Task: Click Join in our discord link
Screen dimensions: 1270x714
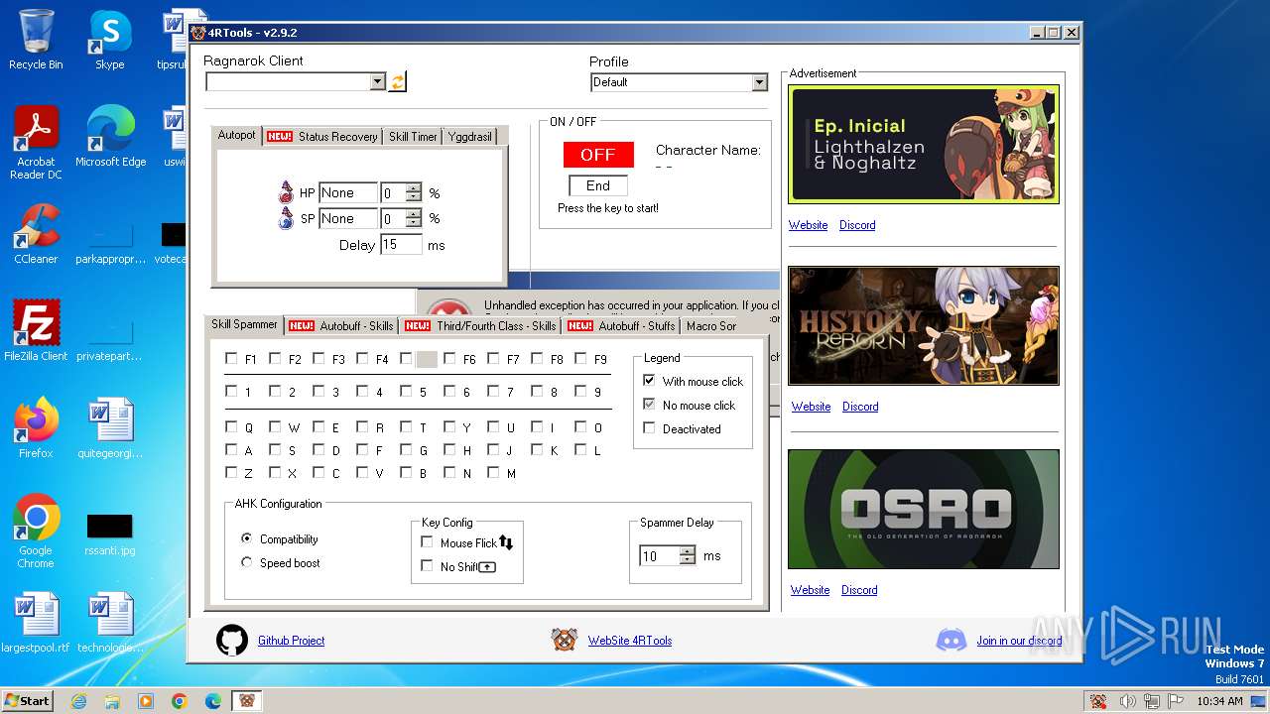Action: click(1019, 641)
